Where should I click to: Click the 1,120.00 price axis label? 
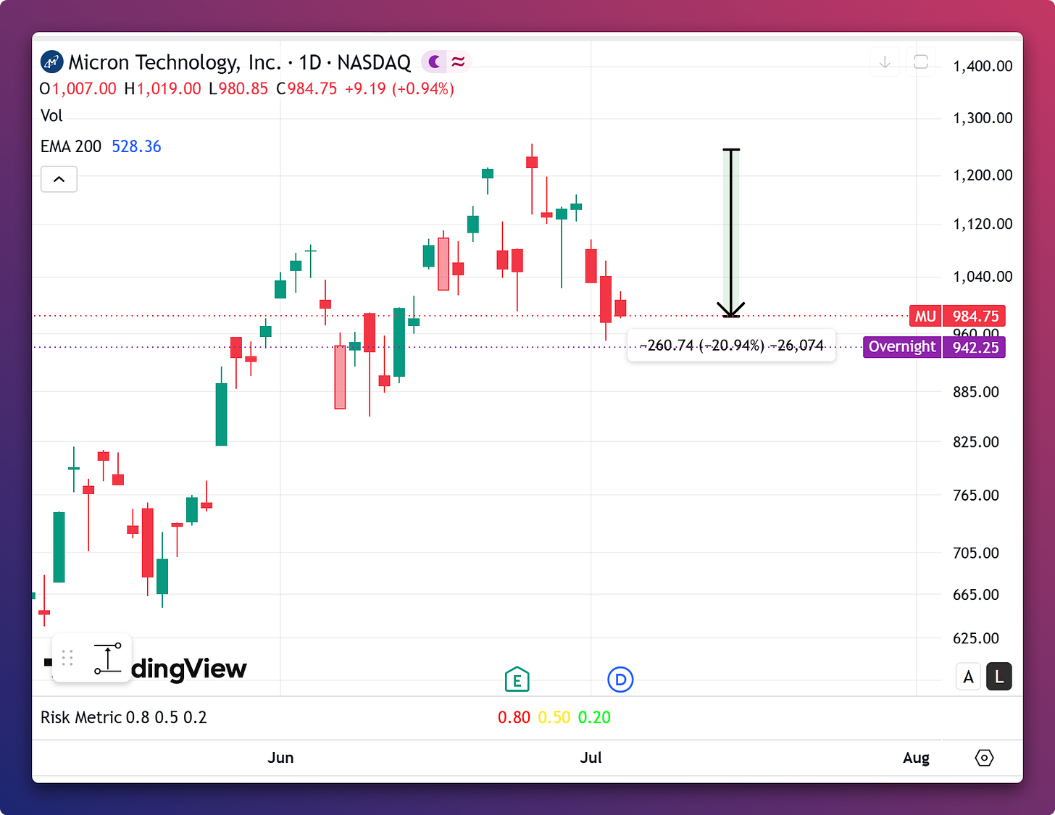pos(983,224)
